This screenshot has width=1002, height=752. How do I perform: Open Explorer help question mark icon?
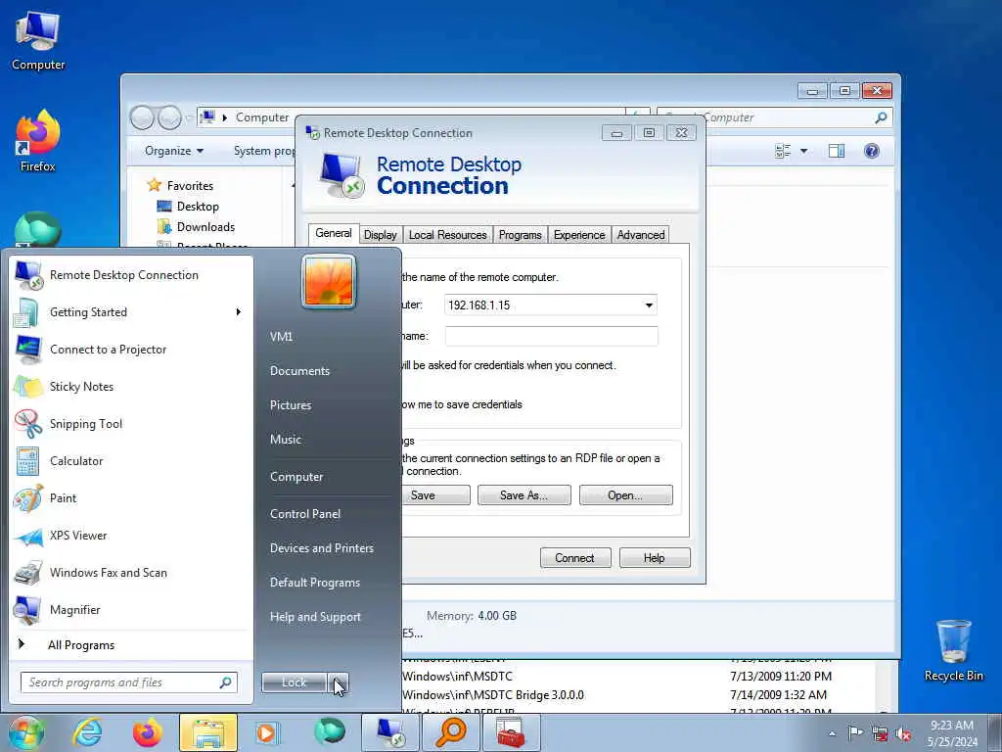(x=871, y=151)
